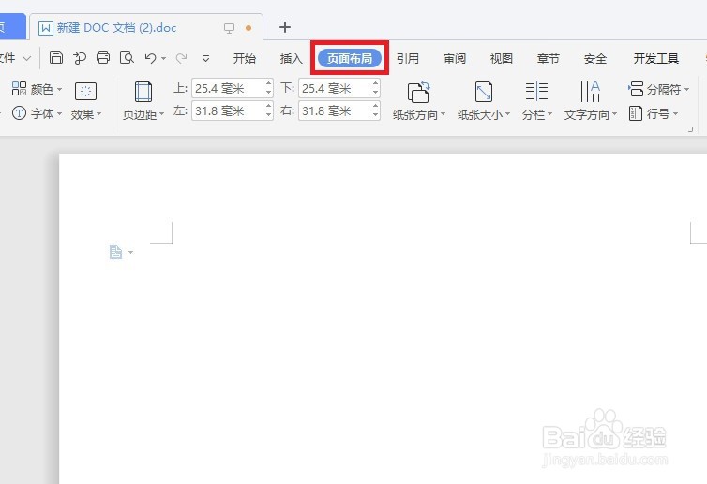
Task: Open the file menu dropdown chevron
Action: point(26,58)
